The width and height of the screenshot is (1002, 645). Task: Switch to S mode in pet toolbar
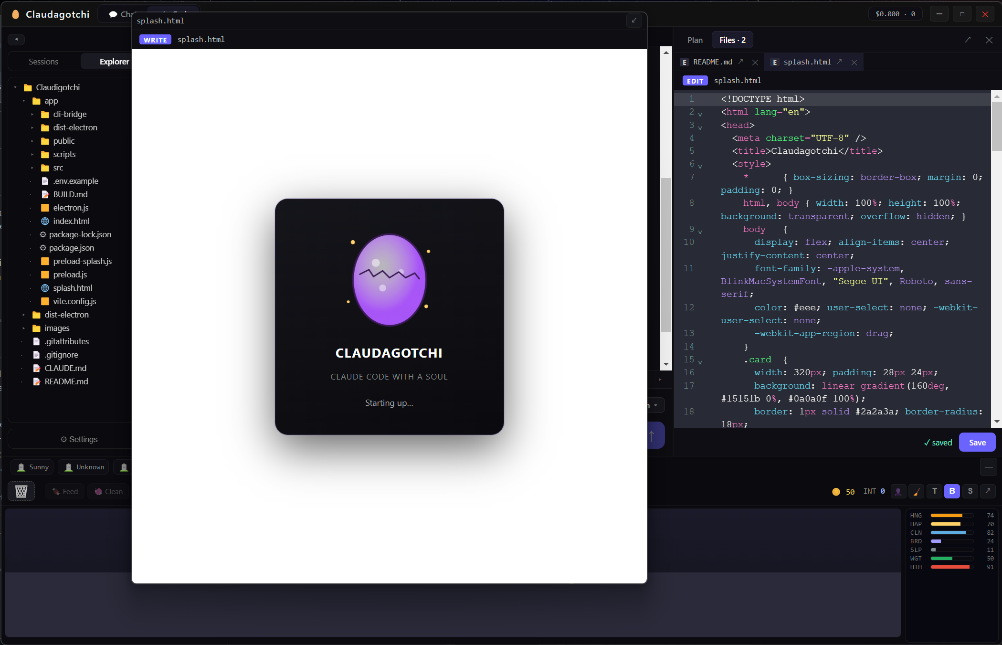(970, 491)
